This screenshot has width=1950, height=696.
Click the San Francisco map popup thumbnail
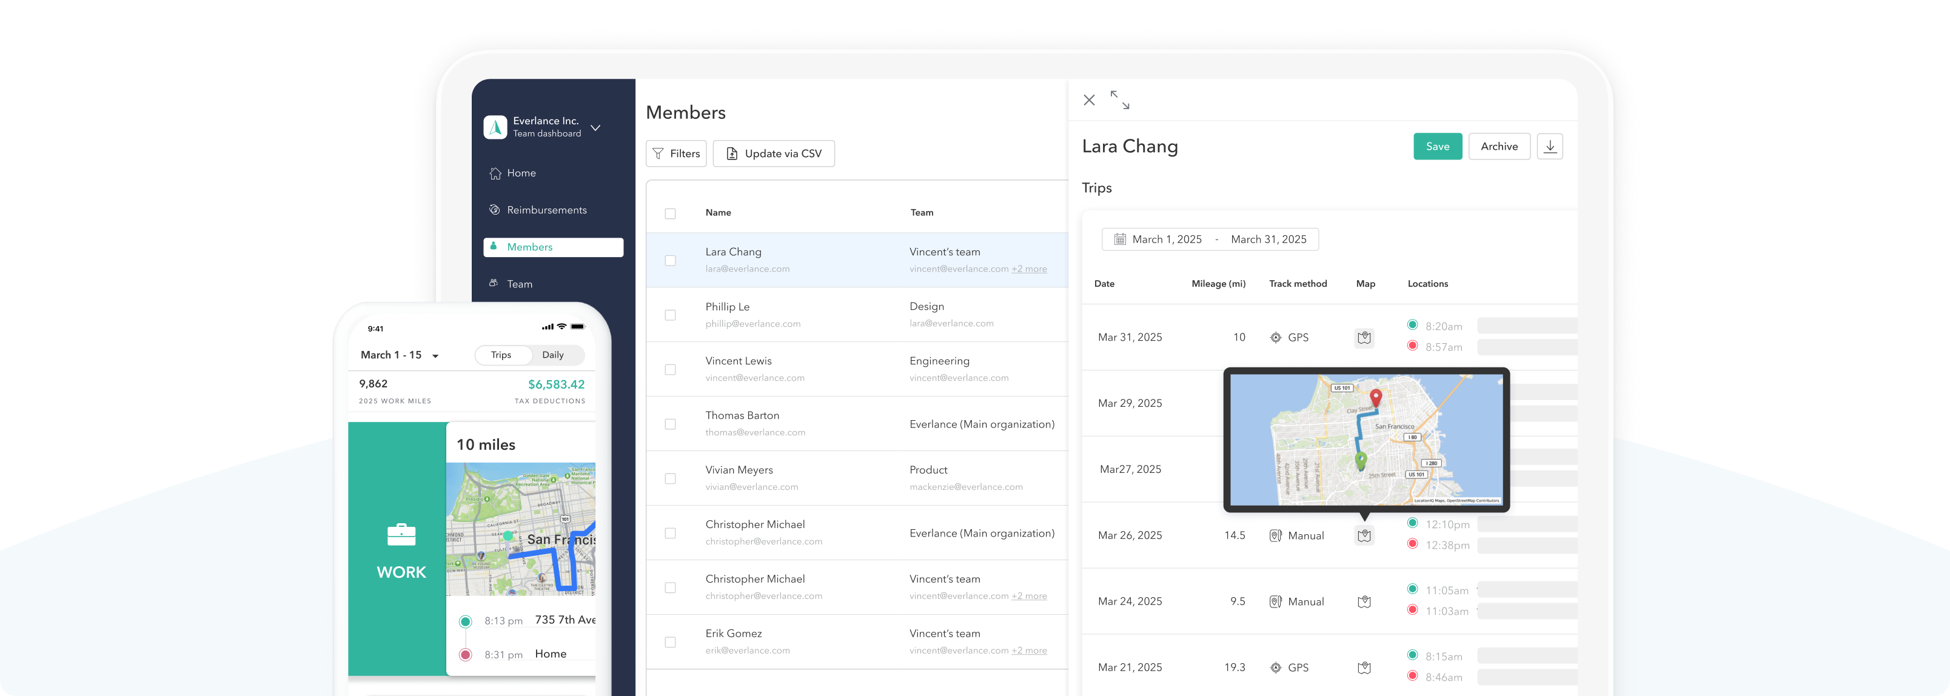tap(1366, 440)
